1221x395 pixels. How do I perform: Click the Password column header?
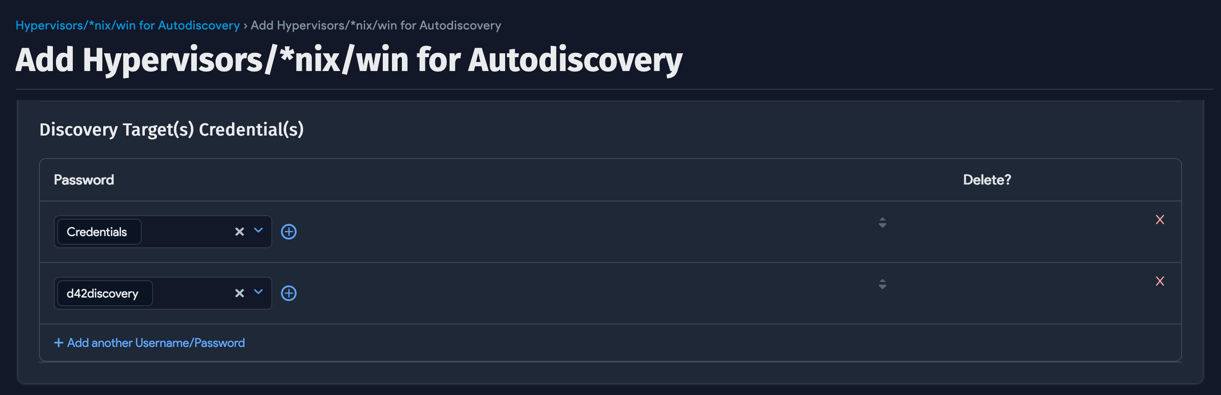pos(84,180)
